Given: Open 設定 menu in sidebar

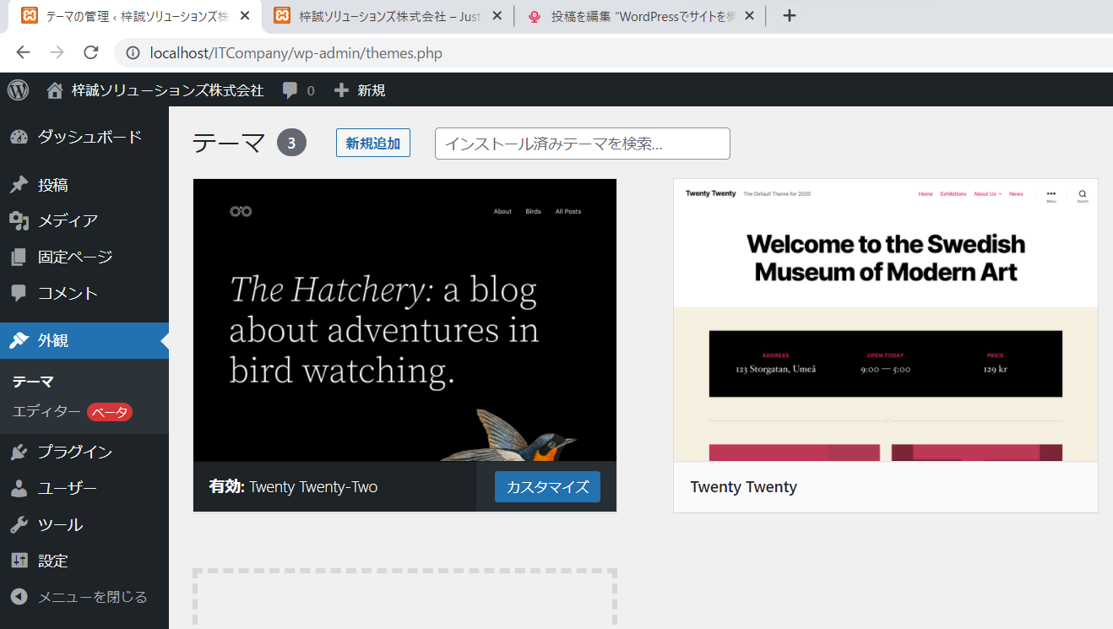Looking at the screenshot, I should (52, 561).
